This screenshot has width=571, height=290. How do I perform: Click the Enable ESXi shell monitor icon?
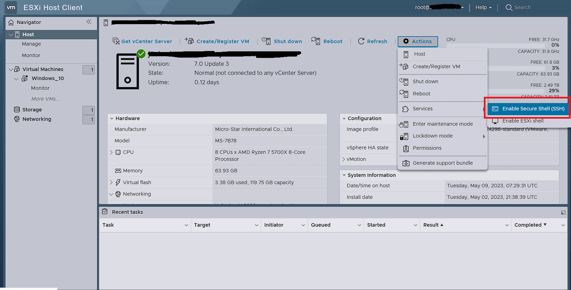pos(495,121)
